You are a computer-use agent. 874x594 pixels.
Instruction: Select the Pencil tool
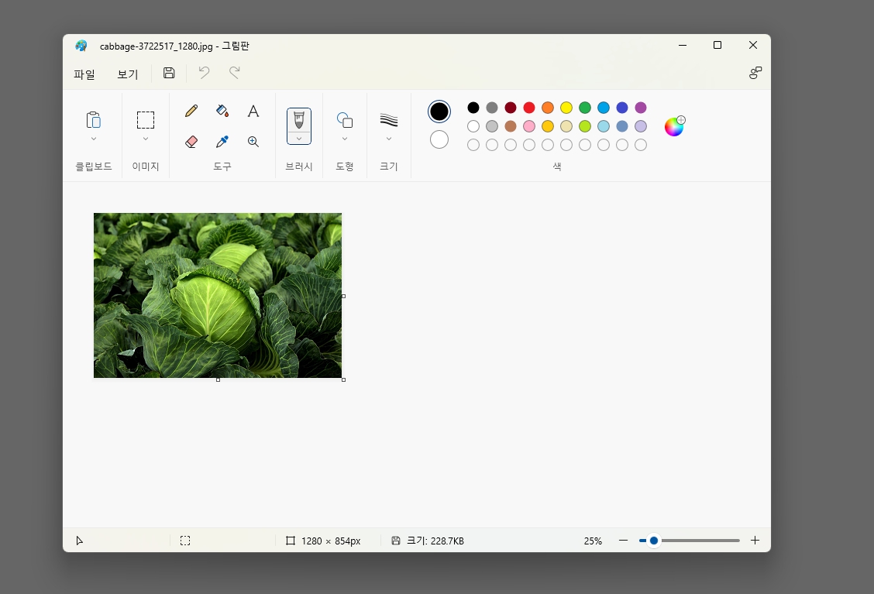[191, 111]
